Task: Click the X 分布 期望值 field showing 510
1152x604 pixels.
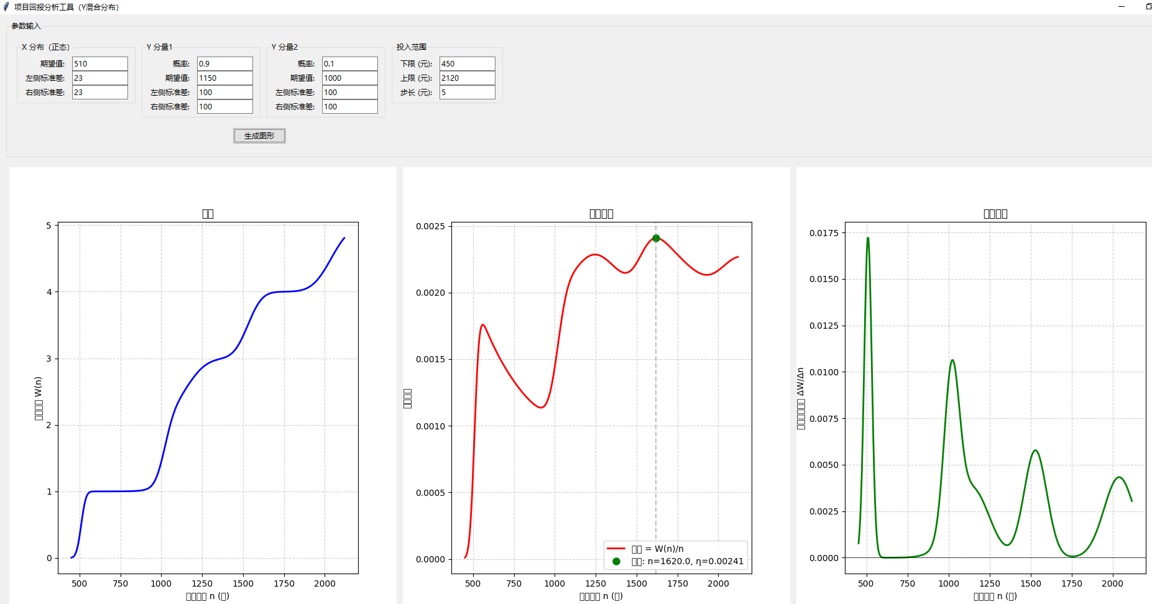Action: (99, 63)
